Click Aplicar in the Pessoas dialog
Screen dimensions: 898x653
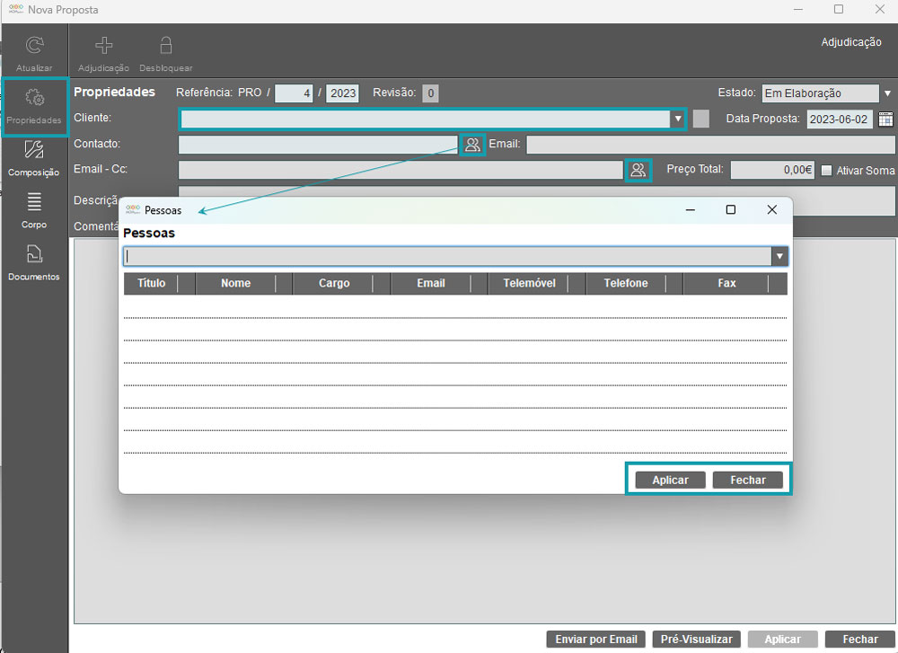point(670,481)
